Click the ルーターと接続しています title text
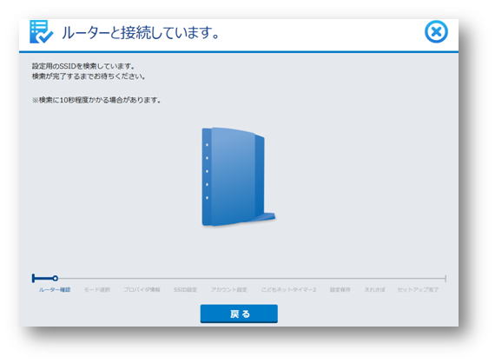 click(x=141, y=32)
